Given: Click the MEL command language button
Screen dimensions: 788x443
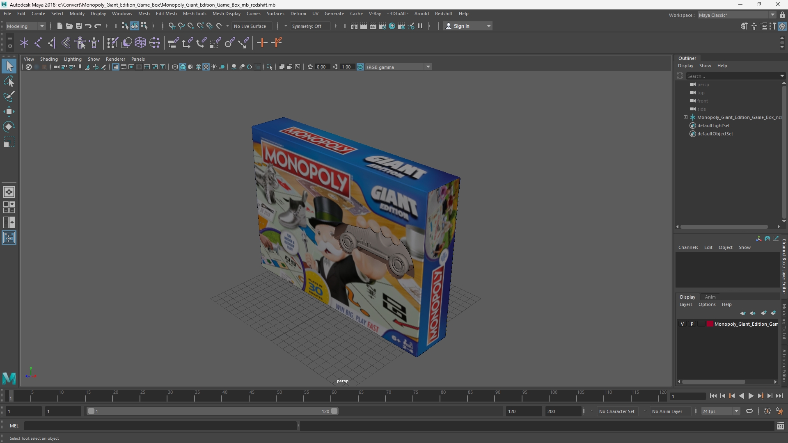Looking at the screenshot, I should (x=14, y=426).
